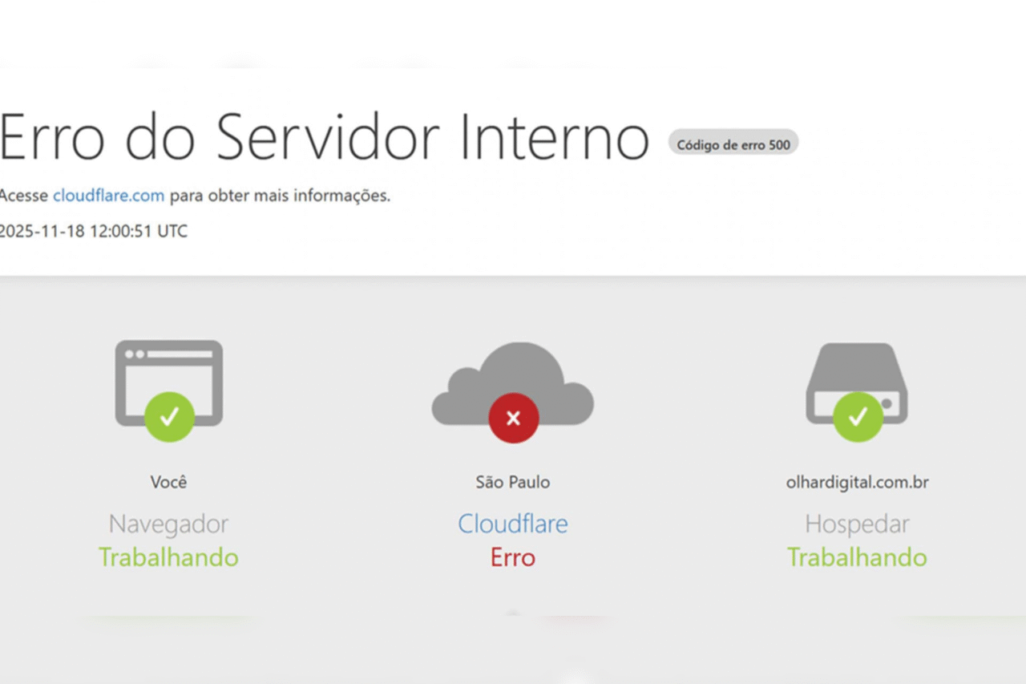
Task: Click the browser window icon above Você
Action: pos(169,383)
